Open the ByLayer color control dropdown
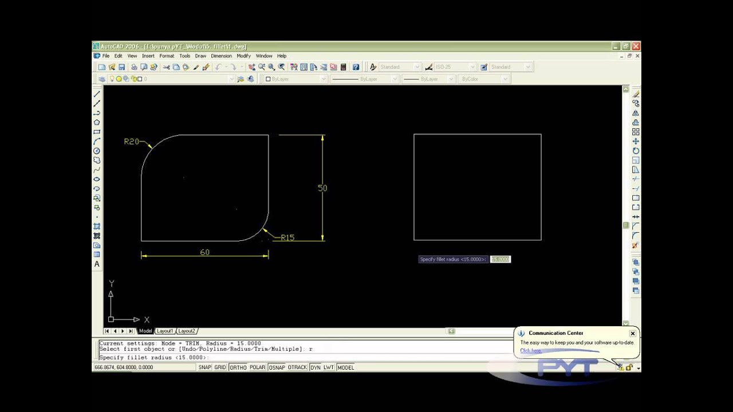Image resolution: width=733 pixels, height=412 pixels. 295,79
